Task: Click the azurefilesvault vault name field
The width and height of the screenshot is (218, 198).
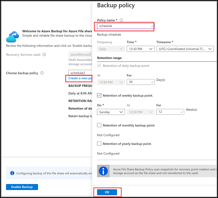Action: tap(80, 54)
